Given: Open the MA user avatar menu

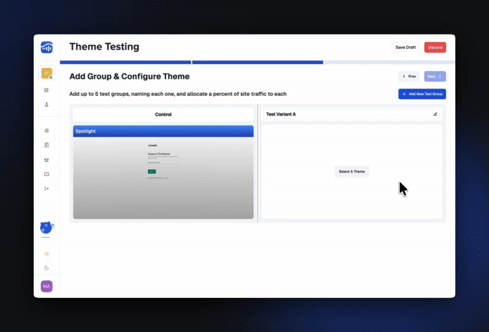Looking at the screenshot, I should (46, 286).
